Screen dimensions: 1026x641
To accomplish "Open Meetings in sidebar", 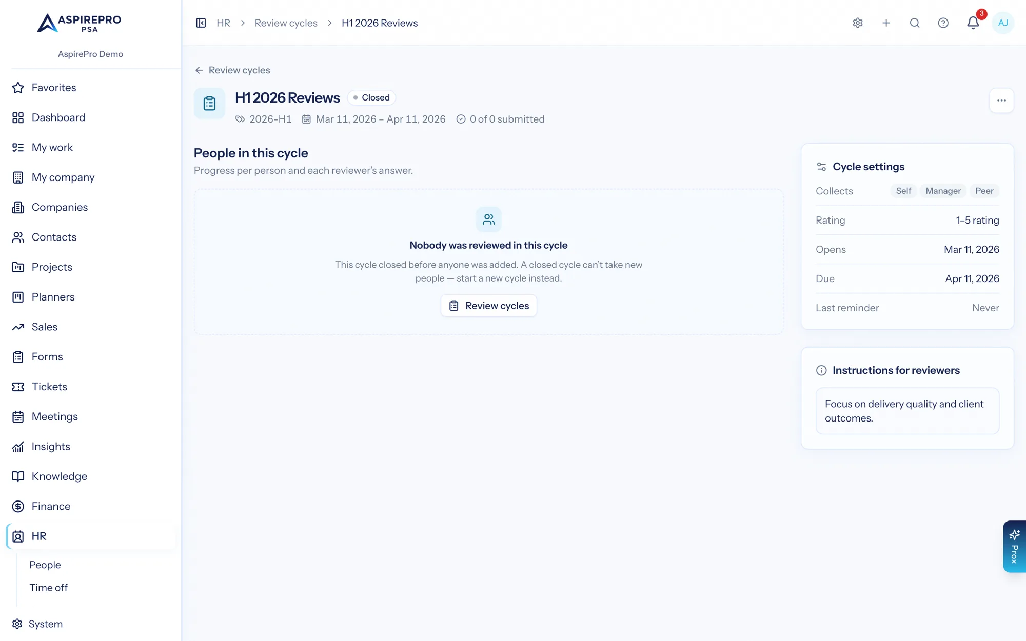I will coord(90,416).
